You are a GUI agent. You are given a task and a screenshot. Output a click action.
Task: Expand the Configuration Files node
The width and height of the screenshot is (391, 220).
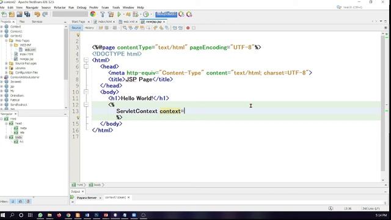click(6, 72)
